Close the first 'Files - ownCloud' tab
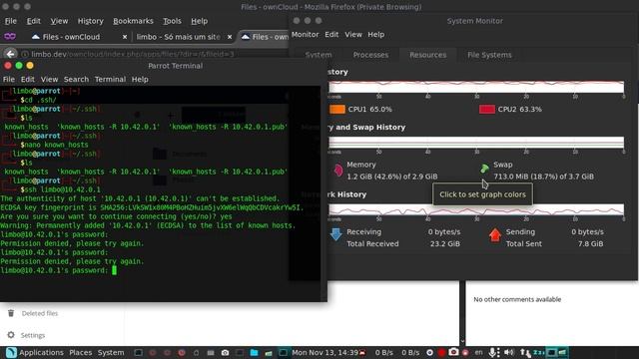This screenshot has height=359, width=639. [125, 37]
